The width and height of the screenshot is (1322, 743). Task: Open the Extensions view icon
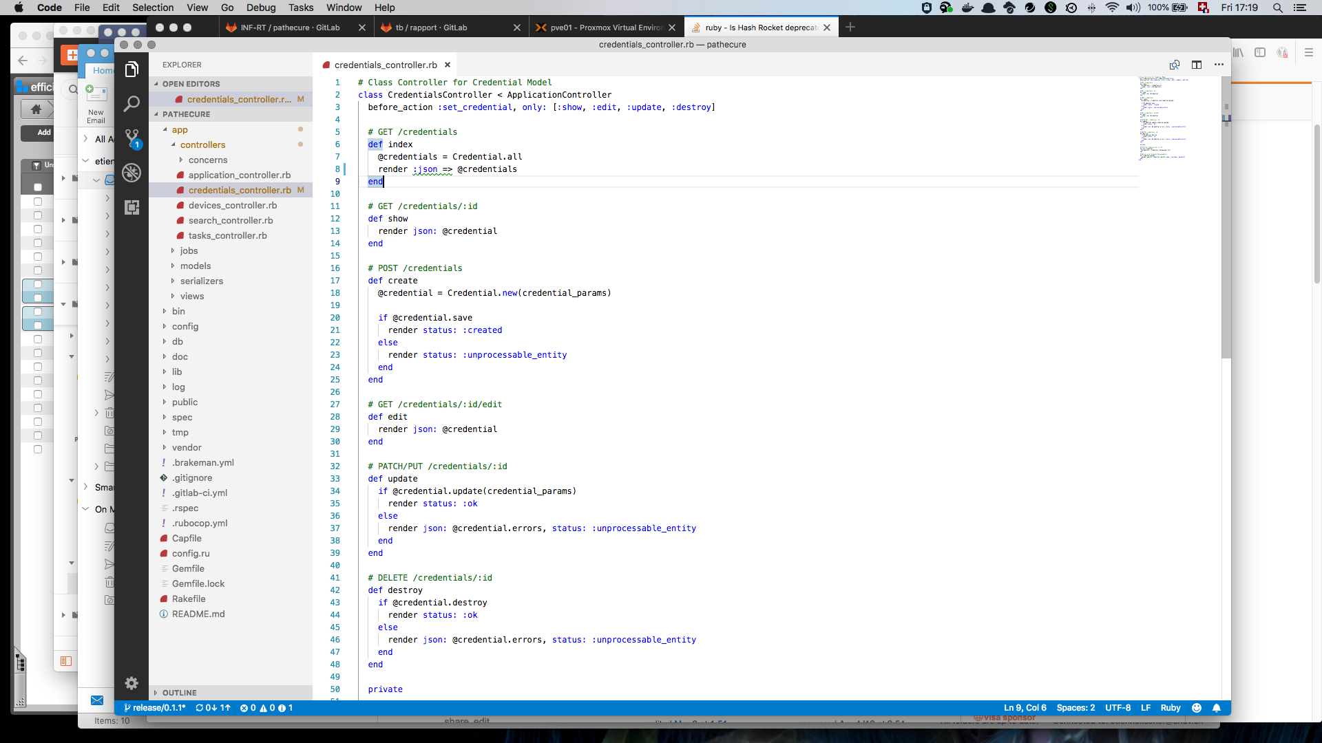(x=132, y=207)
